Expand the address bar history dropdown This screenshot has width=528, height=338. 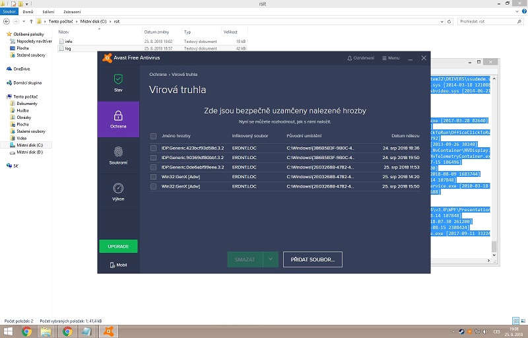coord(442,22)
